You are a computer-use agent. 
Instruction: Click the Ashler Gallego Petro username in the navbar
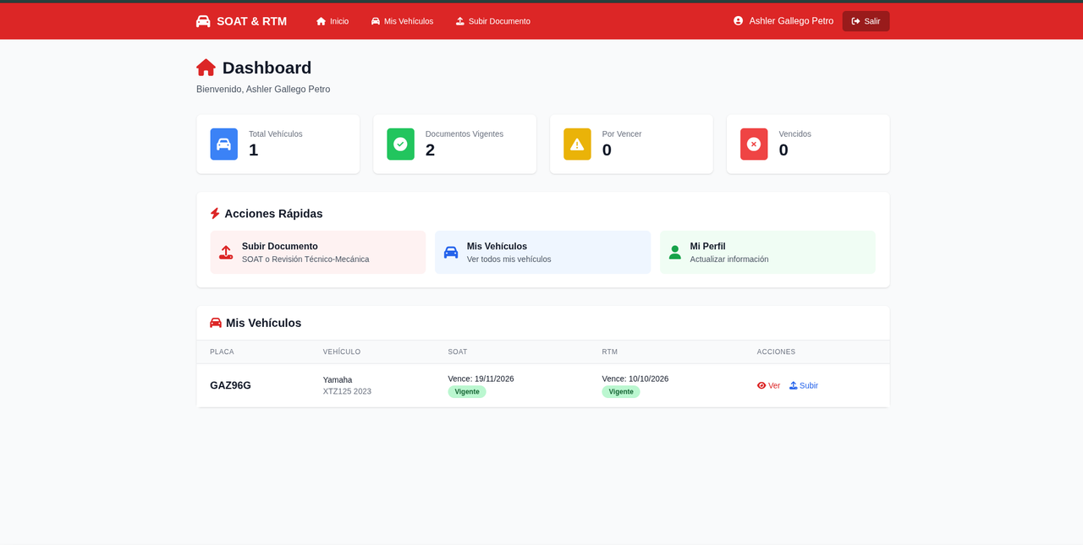(791, 21)
